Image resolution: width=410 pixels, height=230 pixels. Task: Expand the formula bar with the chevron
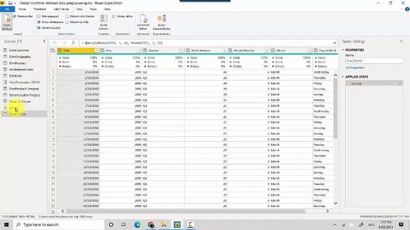[x=334, y=43]
